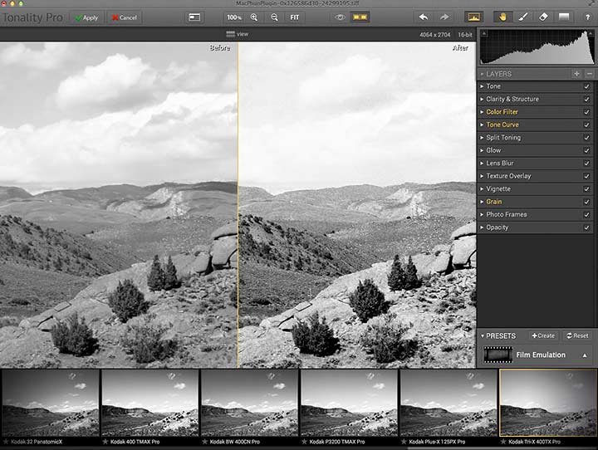Uncheck the Tone panel checkbox
Screen dimensions: 598x450
click(x=586, y=86)
